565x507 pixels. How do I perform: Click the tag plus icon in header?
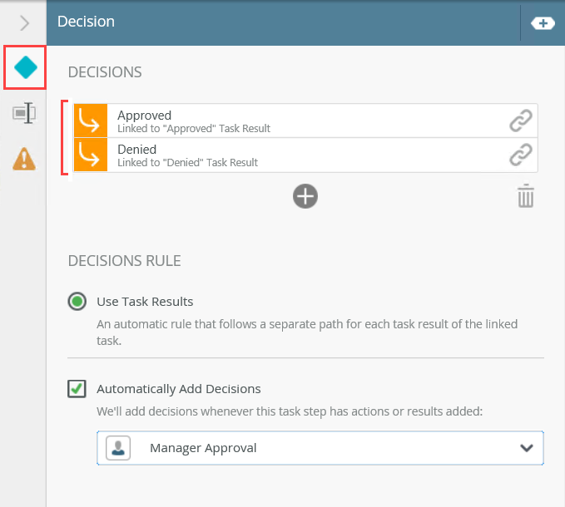coord(543,23)
